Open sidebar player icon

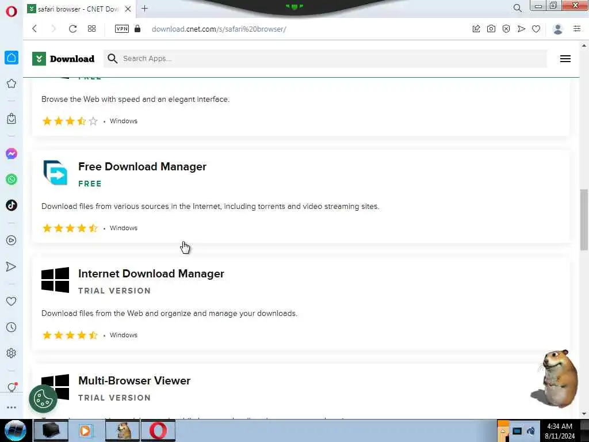pyautogui.click(x=12, y=241)
